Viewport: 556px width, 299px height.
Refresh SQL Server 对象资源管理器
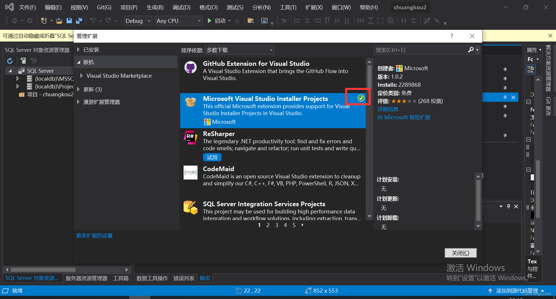pyautogui.click(x=10, y=61)
